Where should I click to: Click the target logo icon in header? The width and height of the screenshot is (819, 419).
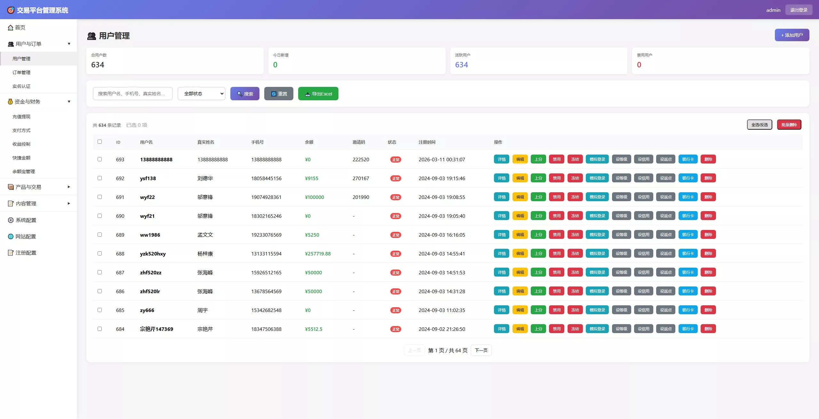click(x=11, y=10)
